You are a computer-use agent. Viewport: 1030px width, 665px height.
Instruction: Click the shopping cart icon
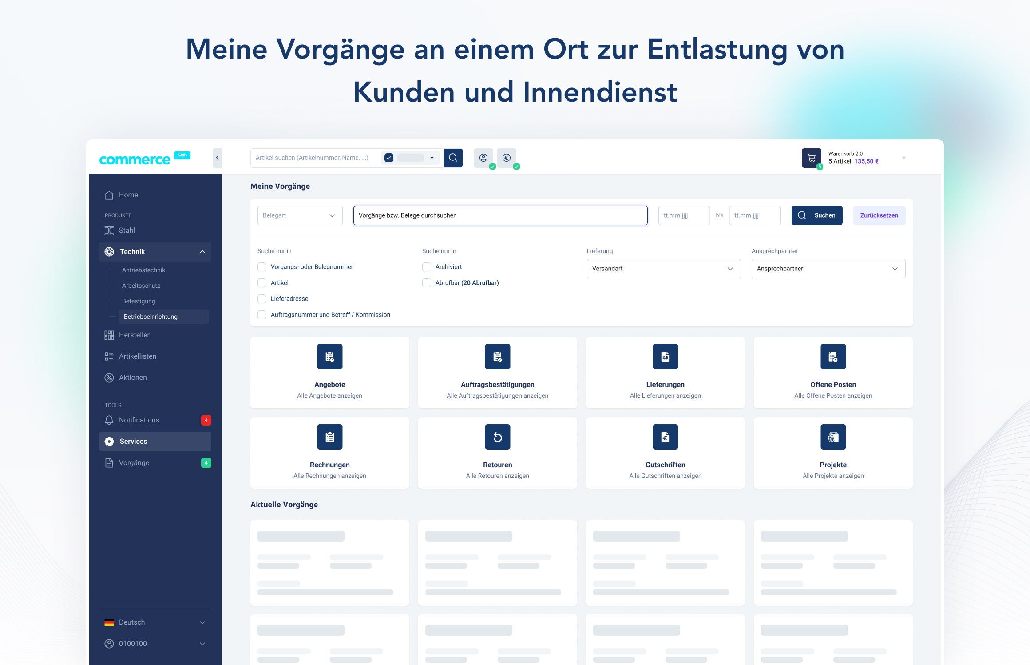pos(811,158)
